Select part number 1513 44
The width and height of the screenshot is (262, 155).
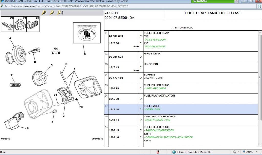point(114,109)
